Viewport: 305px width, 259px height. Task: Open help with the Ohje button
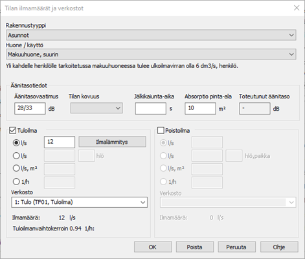(279, 247)
